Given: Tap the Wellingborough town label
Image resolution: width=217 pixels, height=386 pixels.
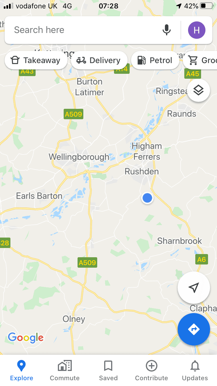Looking at the screenshot, I should click(79, 157).
